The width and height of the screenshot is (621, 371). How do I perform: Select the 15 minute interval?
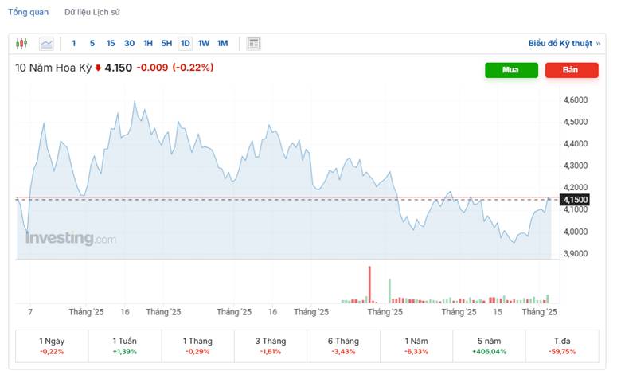[111, 43]
